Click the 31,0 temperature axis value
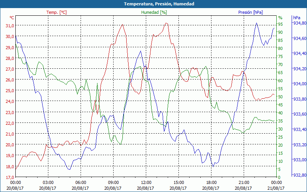The height and width of the screenshot is (192, 307). coord(10,26)
